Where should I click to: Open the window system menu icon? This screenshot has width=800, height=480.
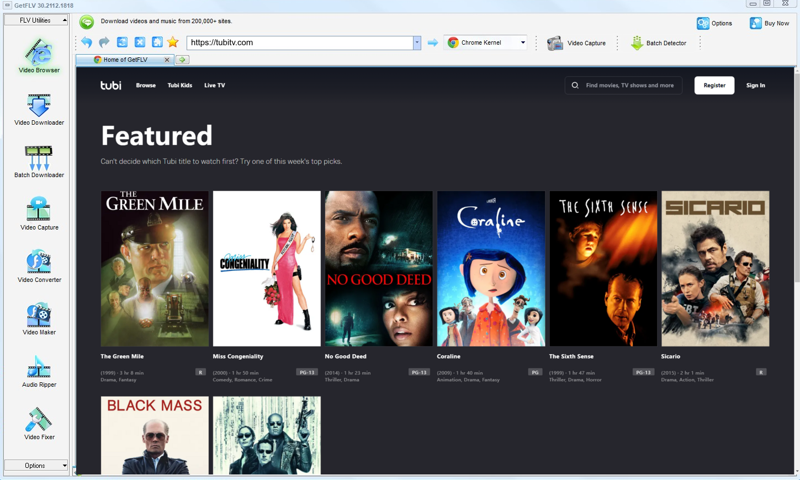tap(7, 5)
